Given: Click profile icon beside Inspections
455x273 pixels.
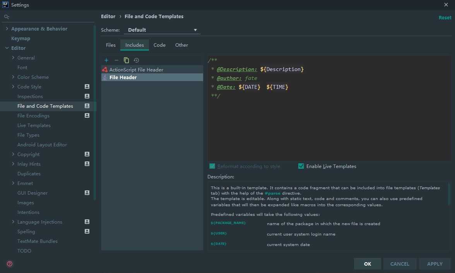Looking at the screenshot, I should (87, 96).
